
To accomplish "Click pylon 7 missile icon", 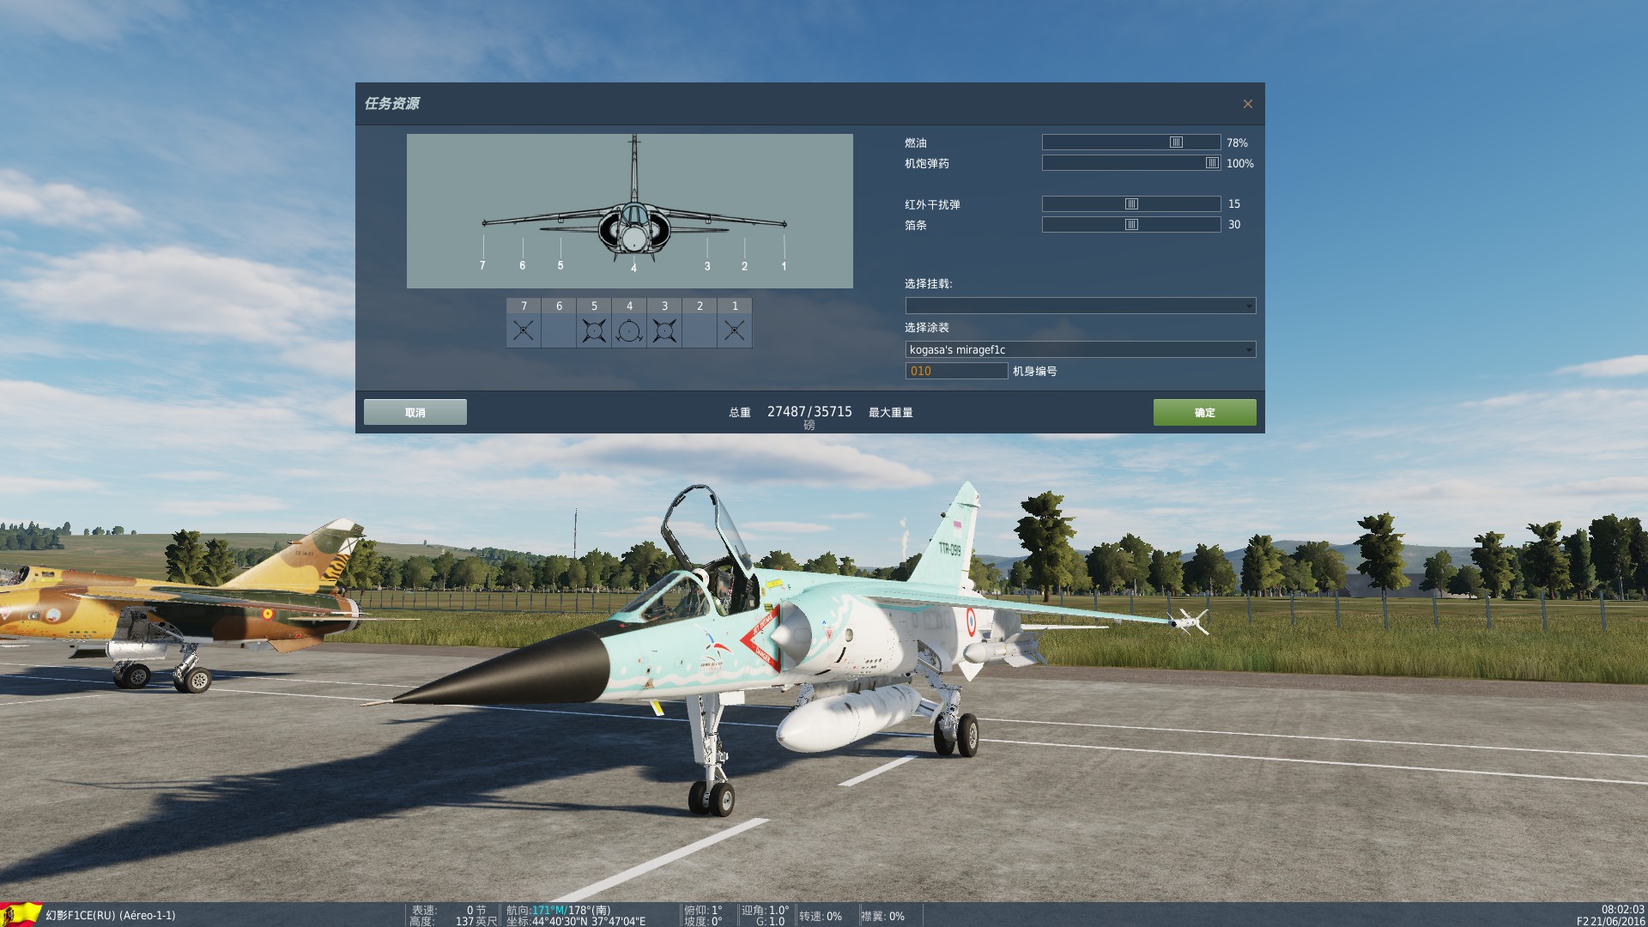I will (x=524, y=330).
